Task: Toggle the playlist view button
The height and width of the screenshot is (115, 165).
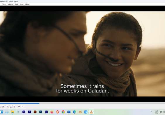Action: tap(8, 107)
